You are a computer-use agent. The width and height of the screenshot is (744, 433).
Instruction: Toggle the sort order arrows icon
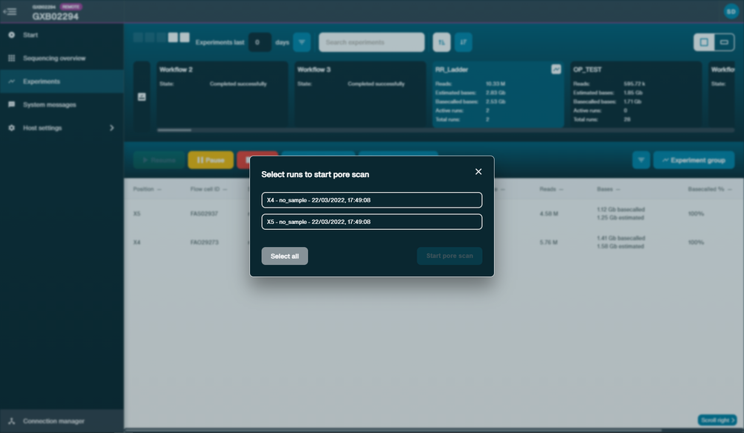click(442, 42)
